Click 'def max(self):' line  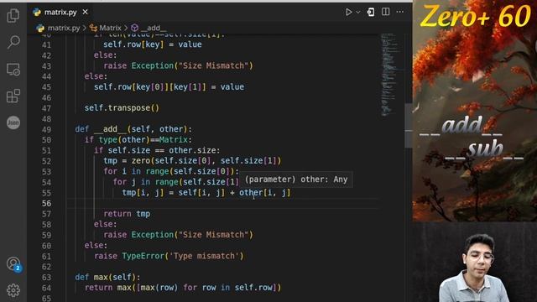click(107, 277)
